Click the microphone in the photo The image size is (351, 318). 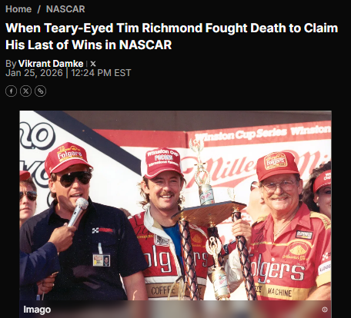pyautogui.click(x=78, y=211)
